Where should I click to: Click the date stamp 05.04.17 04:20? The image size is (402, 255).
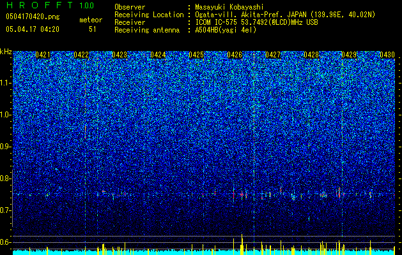(33, 29)
